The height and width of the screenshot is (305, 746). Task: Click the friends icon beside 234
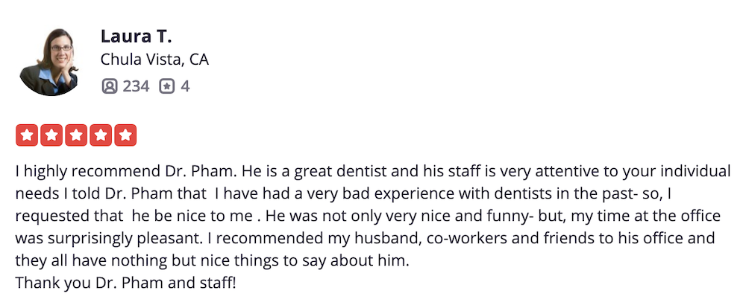click(110, 86)
